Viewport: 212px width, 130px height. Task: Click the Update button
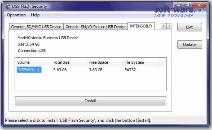point(189,44)
